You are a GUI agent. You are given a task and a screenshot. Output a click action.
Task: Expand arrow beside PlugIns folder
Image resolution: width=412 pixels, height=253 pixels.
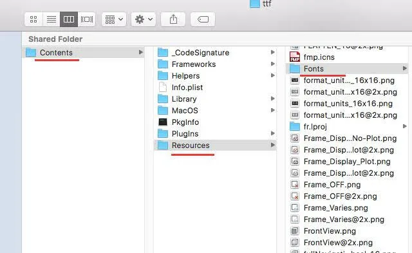(273, 133)
